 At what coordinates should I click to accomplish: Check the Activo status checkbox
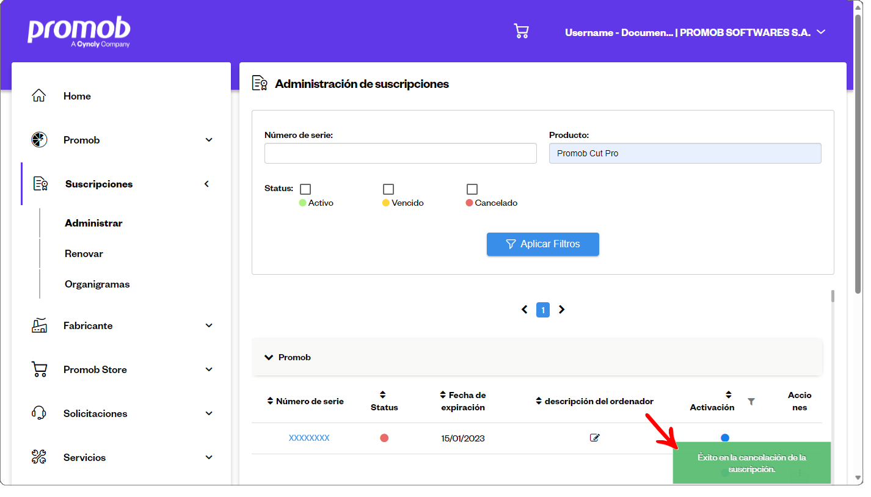pos(305,189)
